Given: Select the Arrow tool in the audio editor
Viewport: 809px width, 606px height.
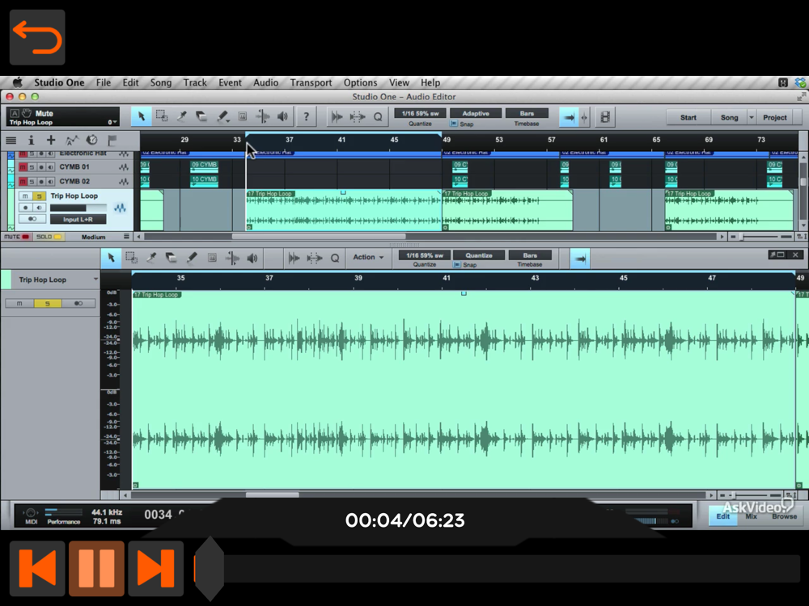Looking at the screenshot, I should click(x=111, y=258).
